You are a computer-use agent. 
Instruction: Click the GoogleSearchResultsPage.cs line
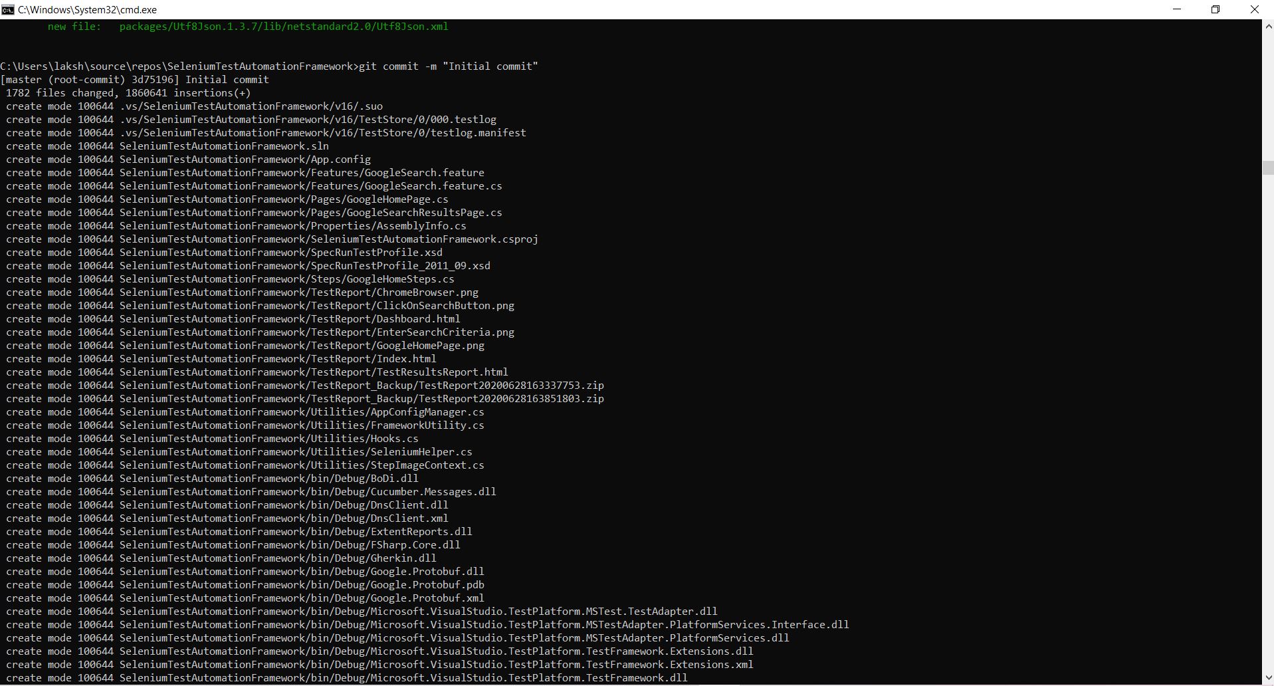(255, 213)
